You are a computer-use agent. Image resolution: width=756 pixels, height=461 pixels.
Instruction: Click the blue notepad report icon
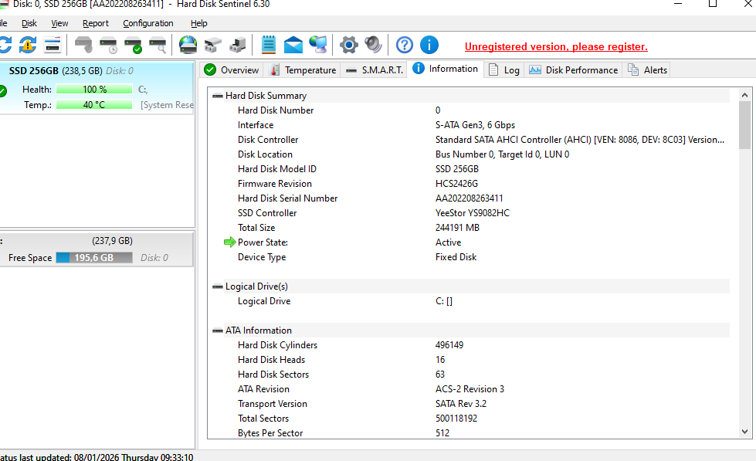(269, 45)
